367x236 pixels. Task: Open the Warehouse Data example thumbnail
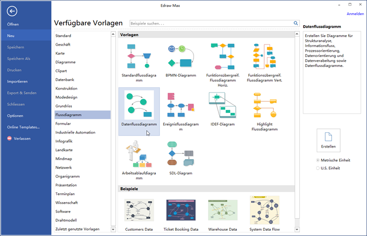click(223, 210)
